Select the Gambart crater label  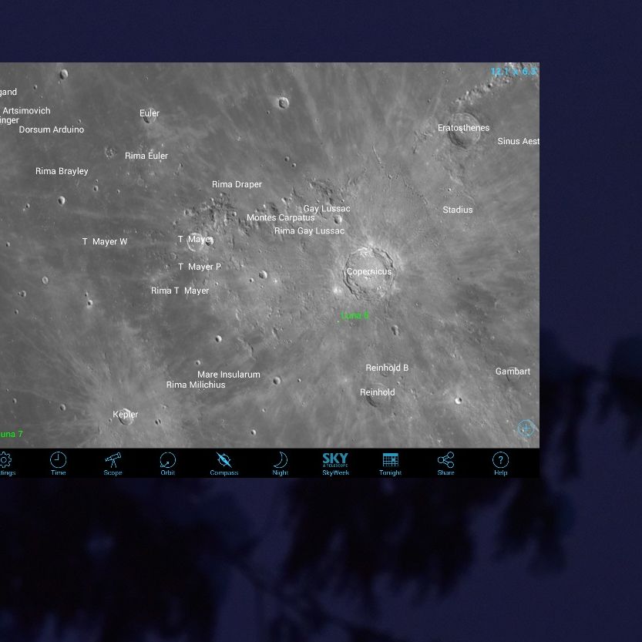tap(513, 371)
